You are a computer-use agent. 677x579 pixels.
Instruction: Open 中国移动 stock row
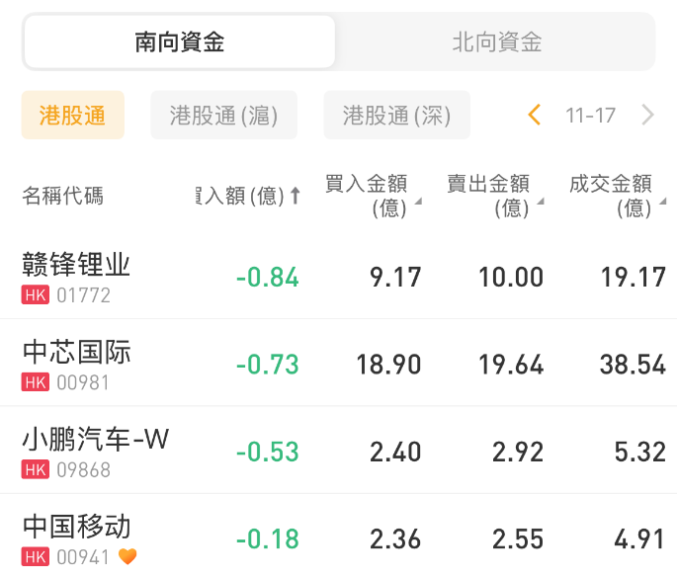(x=76, y=526)
